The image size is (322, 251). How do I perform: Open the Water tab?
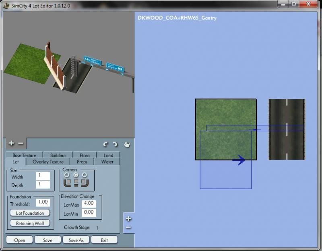tap(107, 162)
